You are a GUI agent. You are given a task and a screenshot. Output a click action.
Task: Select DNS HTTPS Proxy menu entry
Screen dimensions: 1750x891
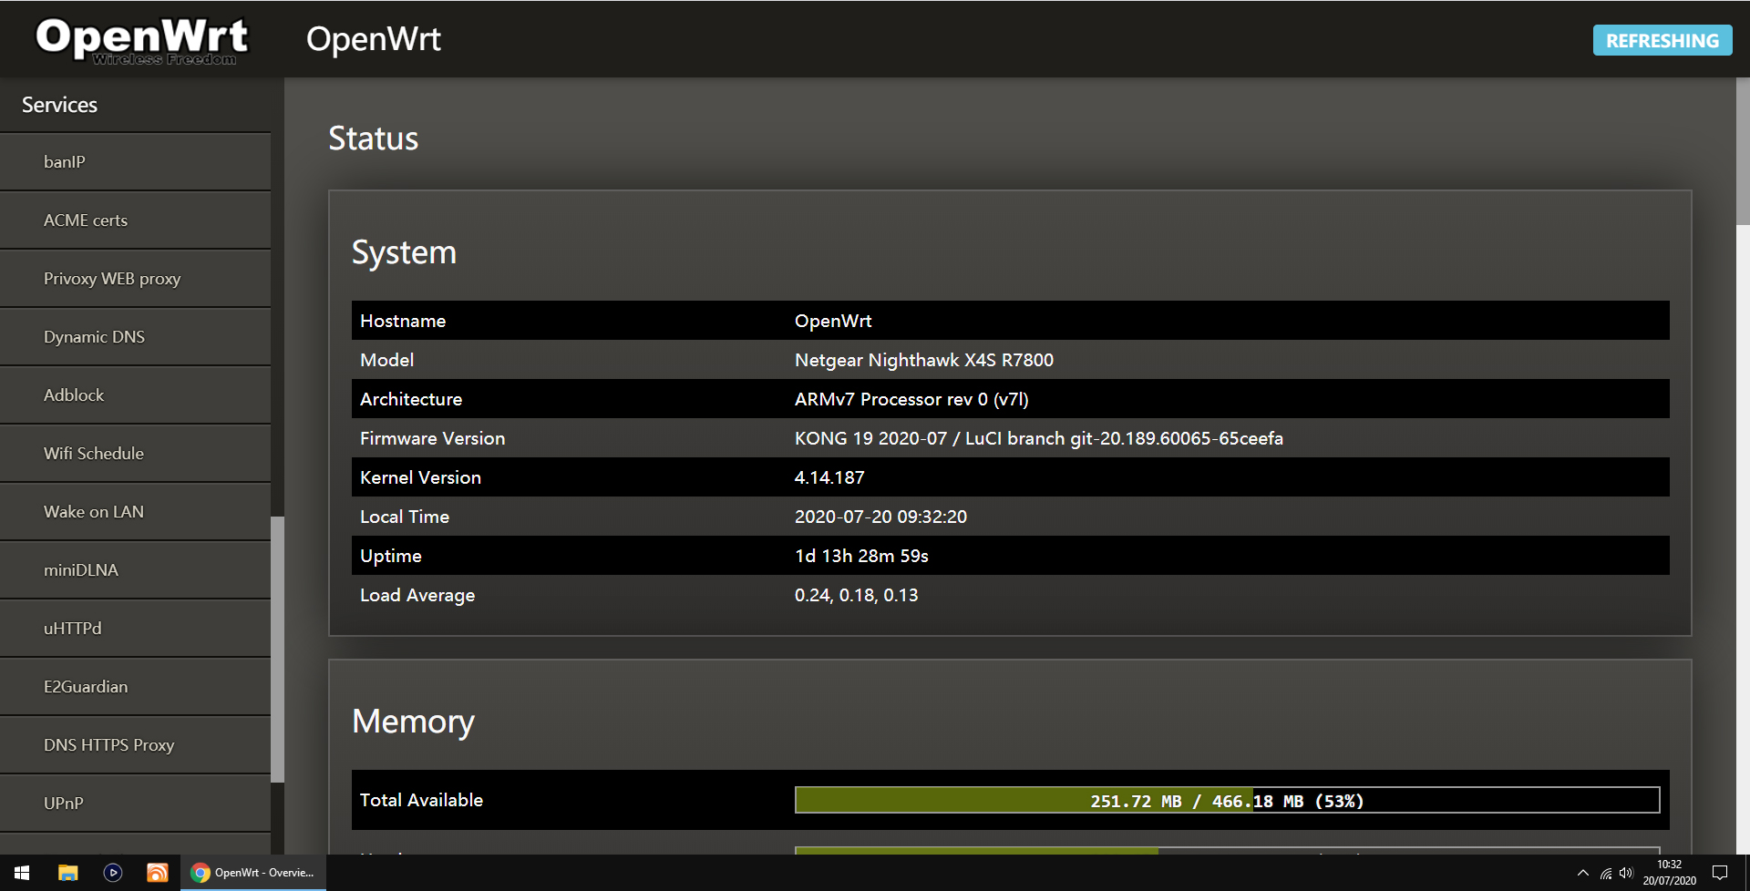(x=135, y=745)
